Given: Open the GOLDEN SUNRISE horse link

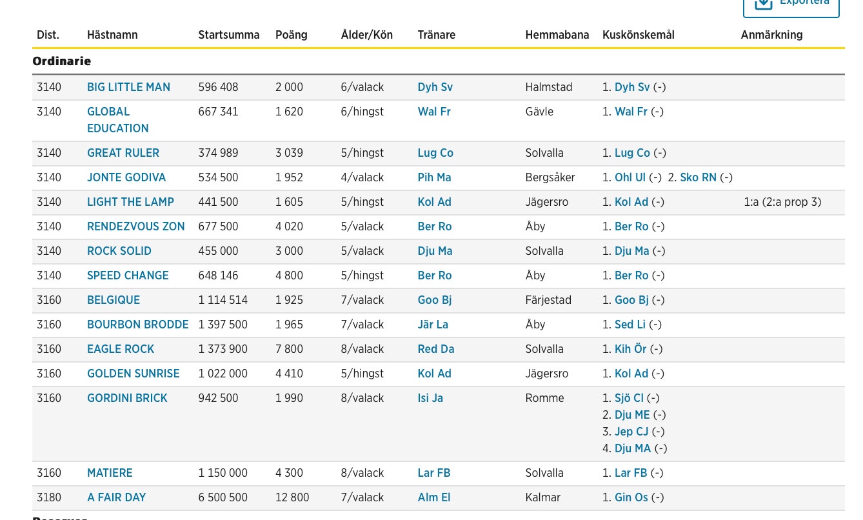Looking at the screenshot, I should (x=133, y=374).
